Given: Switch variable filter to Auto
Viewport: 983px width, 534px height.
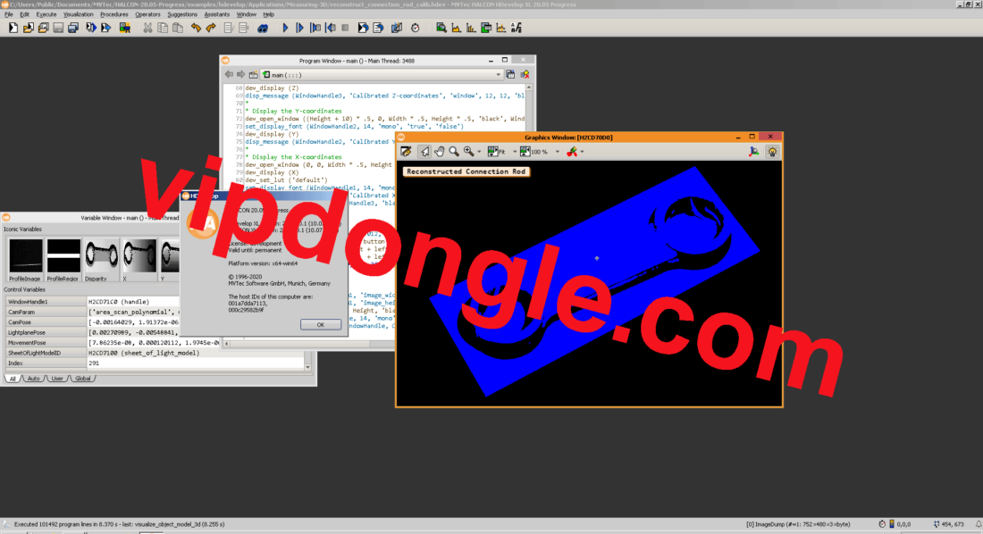Looking at the screenshot, I should coord(32,378).
